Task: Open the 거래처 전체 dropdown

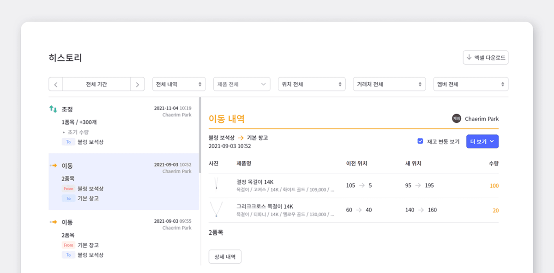Action: click(389, 85)
